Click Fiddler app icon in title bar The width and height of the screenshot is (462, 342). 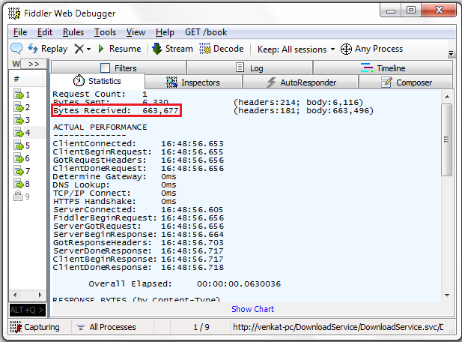click(14, 13)
